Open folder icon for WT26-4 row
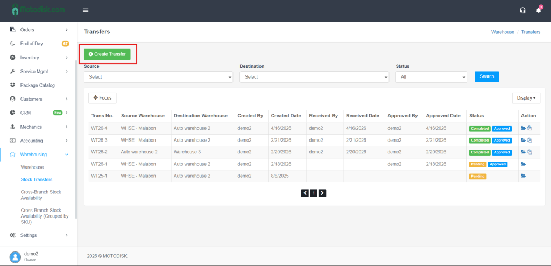 pos(523,128)
